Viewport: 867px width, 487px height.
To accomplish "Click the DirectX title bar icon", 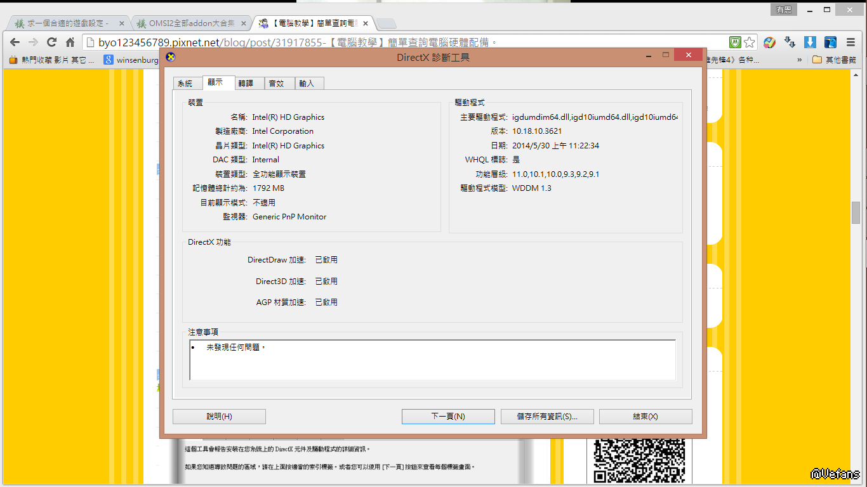I will pyautogui.click(x=170, y=57).
